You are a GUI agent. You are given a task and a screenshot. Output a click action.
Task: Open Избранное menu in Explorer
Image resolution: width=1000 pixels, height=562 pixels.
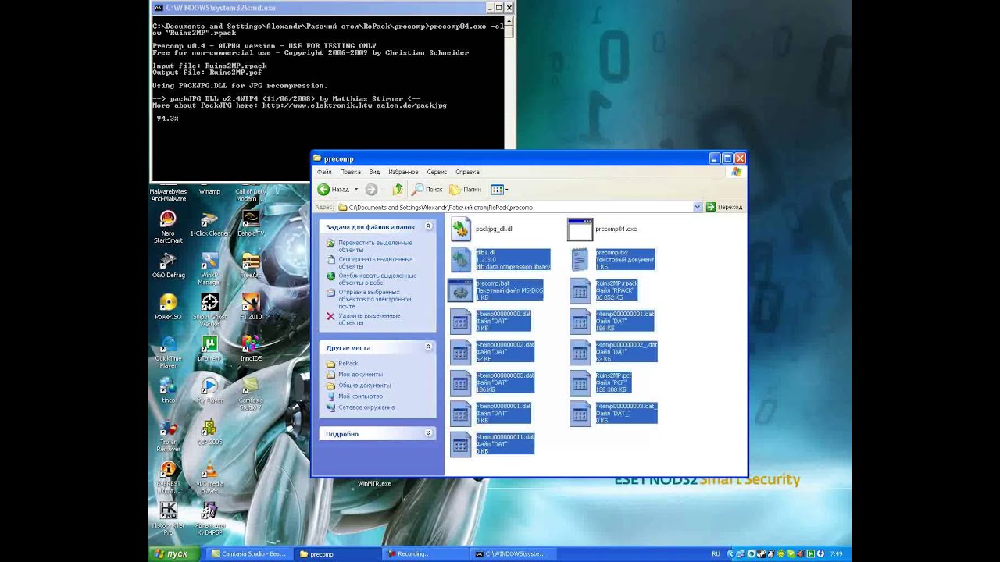click(403, 172)
